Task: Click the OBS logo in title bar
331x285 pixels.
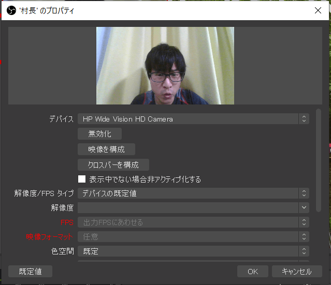Action: 11,10
